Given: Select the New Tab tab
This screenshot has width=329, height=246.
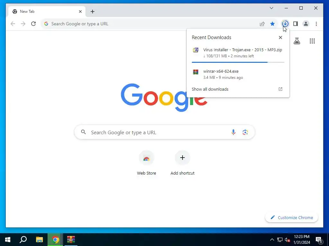Looking at the screenshot, I should (x=47, y=12).
